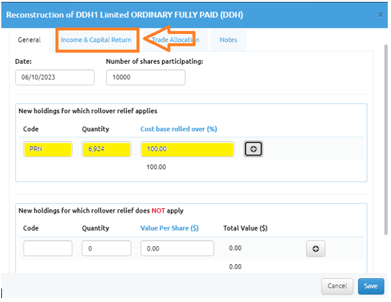391x302 pixels.
Task: Go to the Trade Allocation tab
Action: (x=176, y=40)
